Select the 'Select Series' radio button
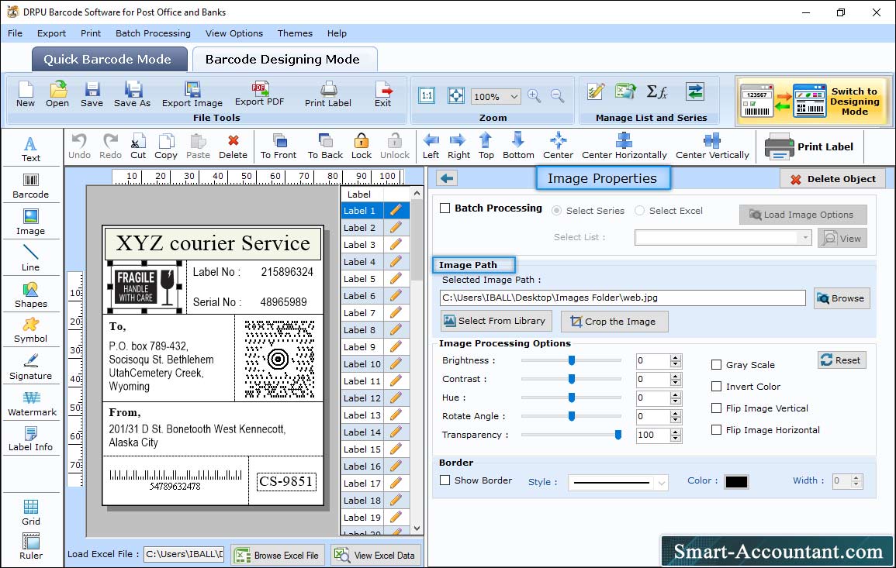The height and width of the screenshot is (568, 896). tap(556, 211)
